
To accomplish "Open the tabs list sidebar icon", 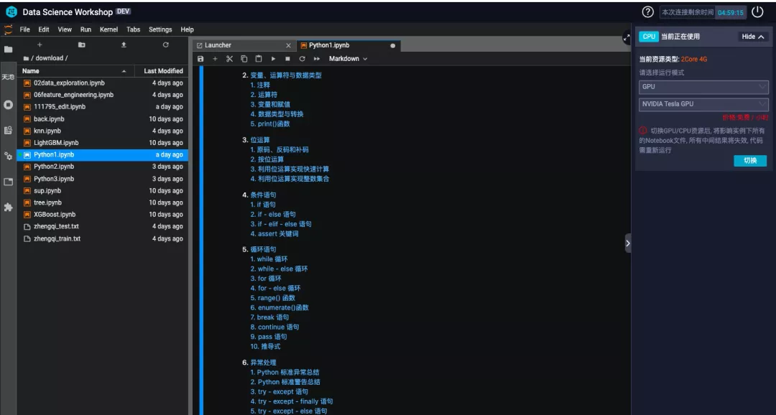I will click(x=9, y=182).
